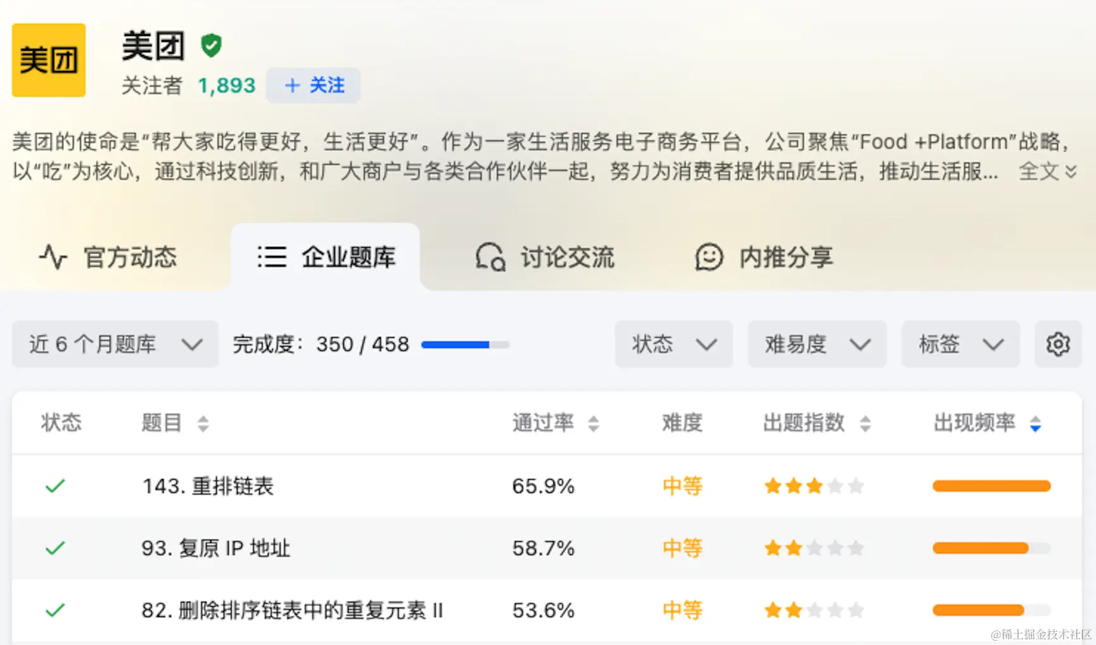Click the smiley icon by 内推分享

pos(709,257)
